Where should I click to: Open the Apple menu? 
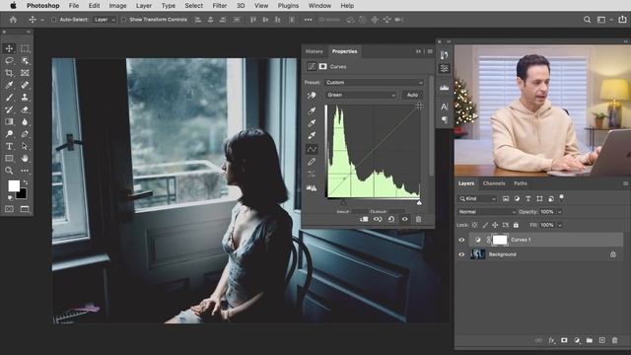pos(13,6)
